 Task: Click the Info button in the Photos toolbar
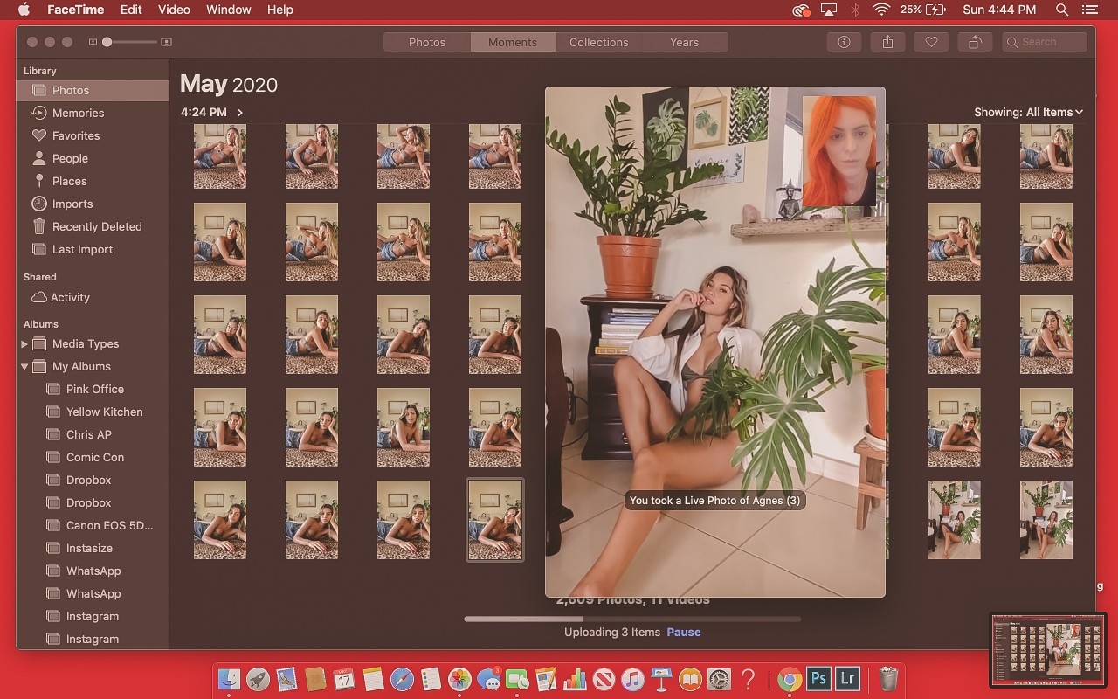(844, 42)
